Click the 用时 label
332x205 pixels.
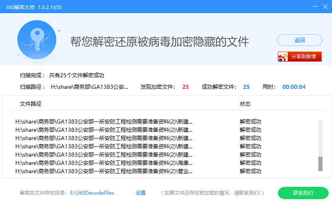point(269,87)
